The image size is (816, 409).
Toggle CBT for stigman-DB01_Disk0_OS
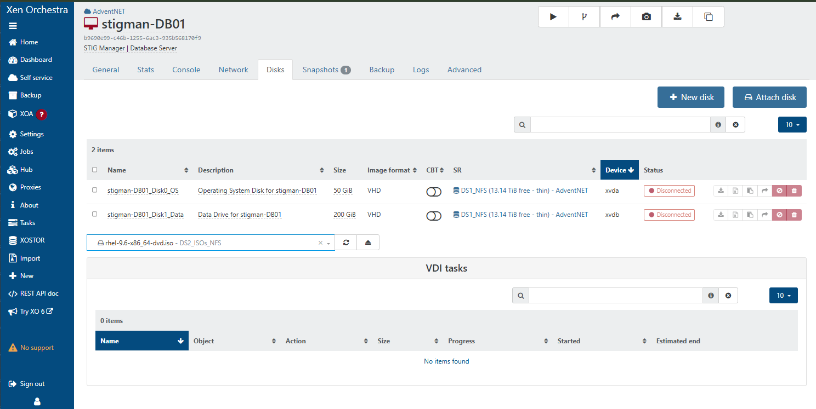coord(434,192)
